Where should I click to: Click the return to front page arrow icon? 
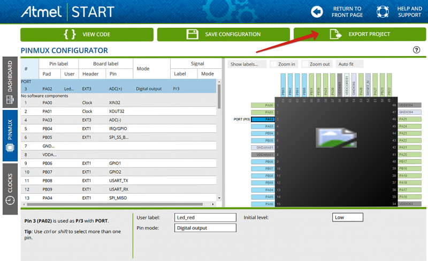pyautogui.click(x=317, y=12)
